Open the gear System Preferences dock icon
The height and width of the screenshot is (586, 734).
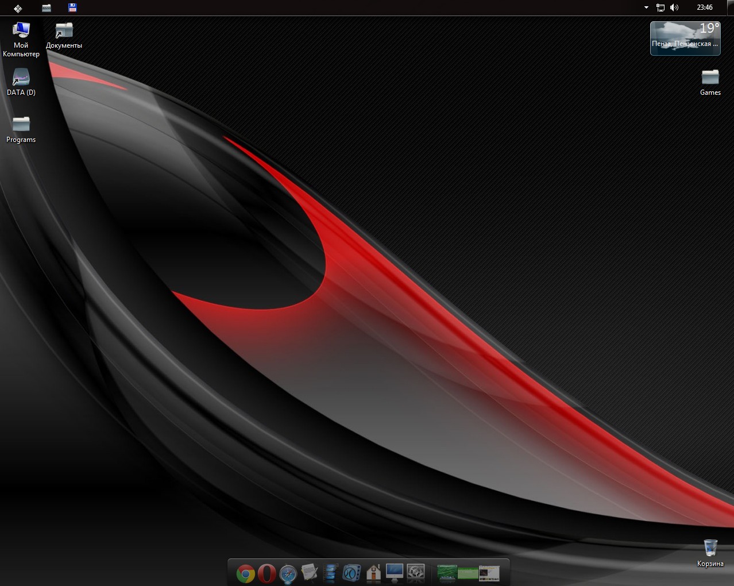click(416, 572)
